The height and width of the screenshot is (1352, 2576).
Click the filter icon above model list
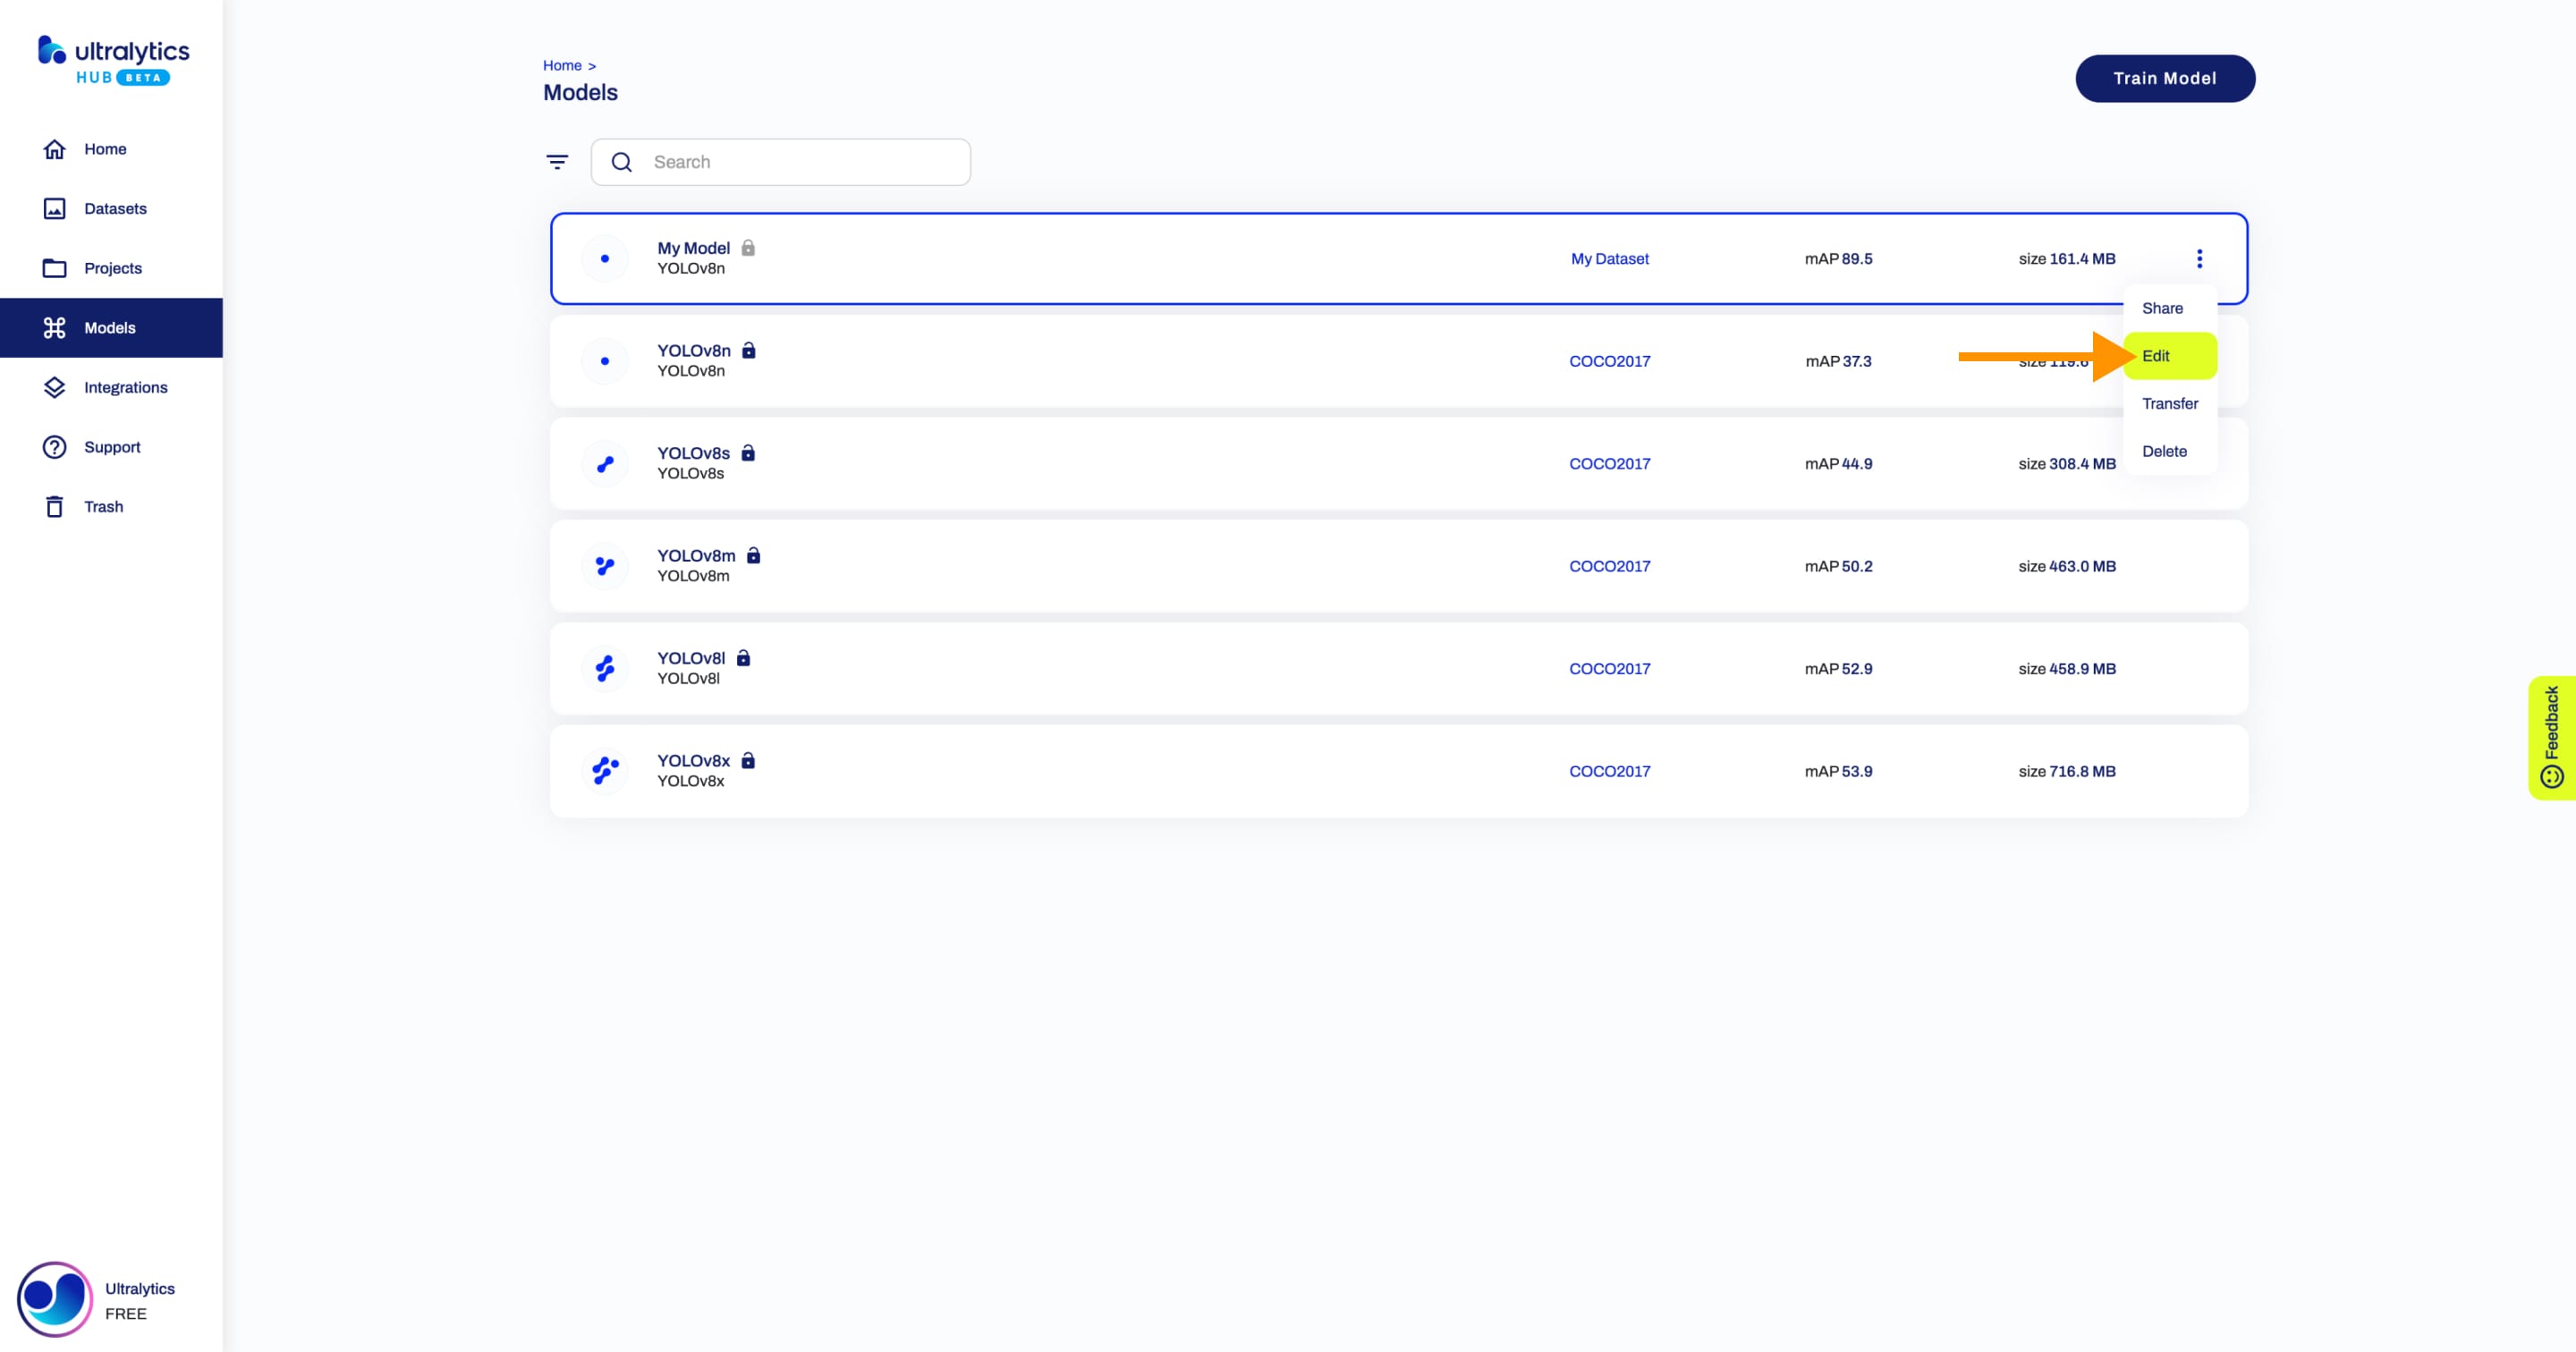[x=557, y=160]
